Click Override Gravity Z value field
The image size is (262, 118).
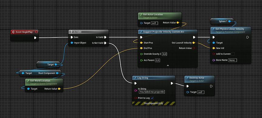pos(165,54)
